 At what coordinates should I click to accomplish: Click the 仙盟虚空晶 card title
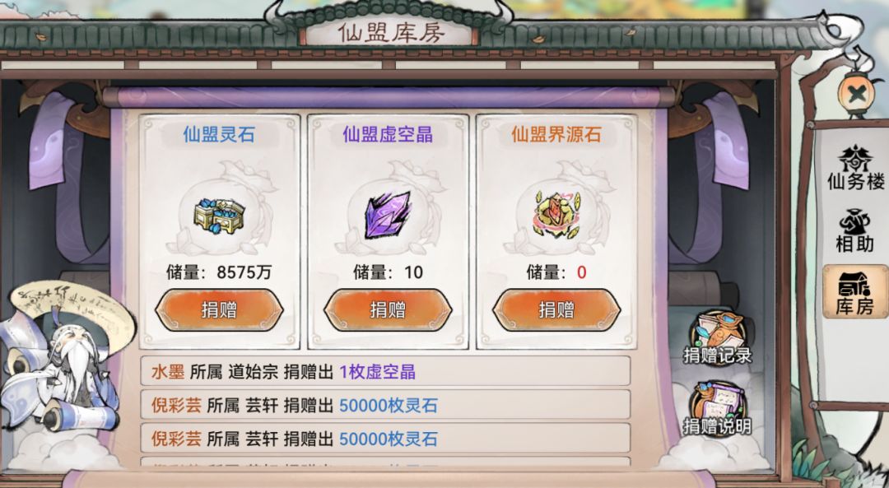pos(388,134)
